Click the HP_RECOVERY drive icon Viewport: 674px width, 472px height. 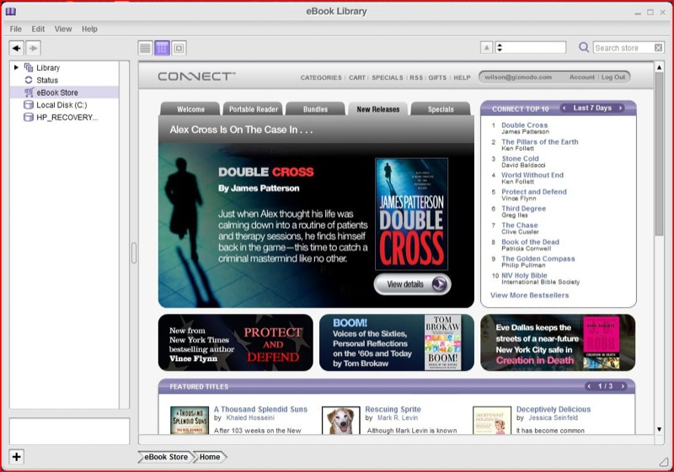point(29,117)
